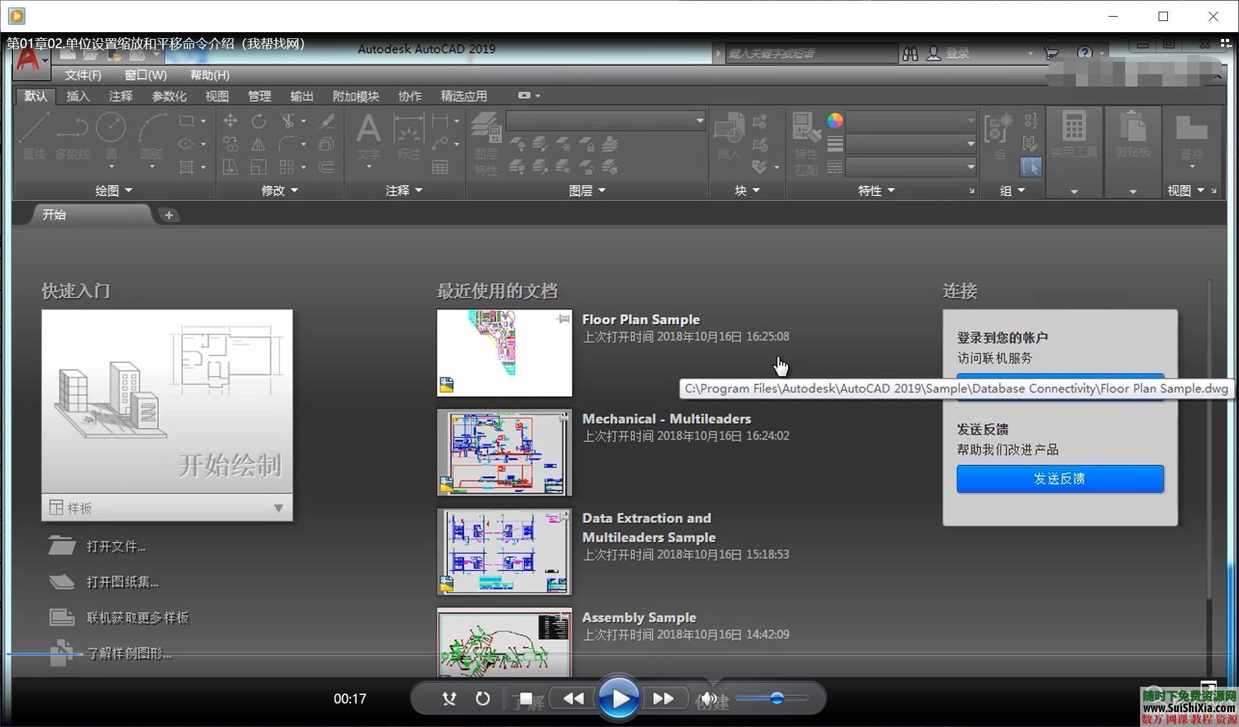Click the play button in player
Image resolution: width=1239 pixels, height=727 pixels.
click(618, 699)
